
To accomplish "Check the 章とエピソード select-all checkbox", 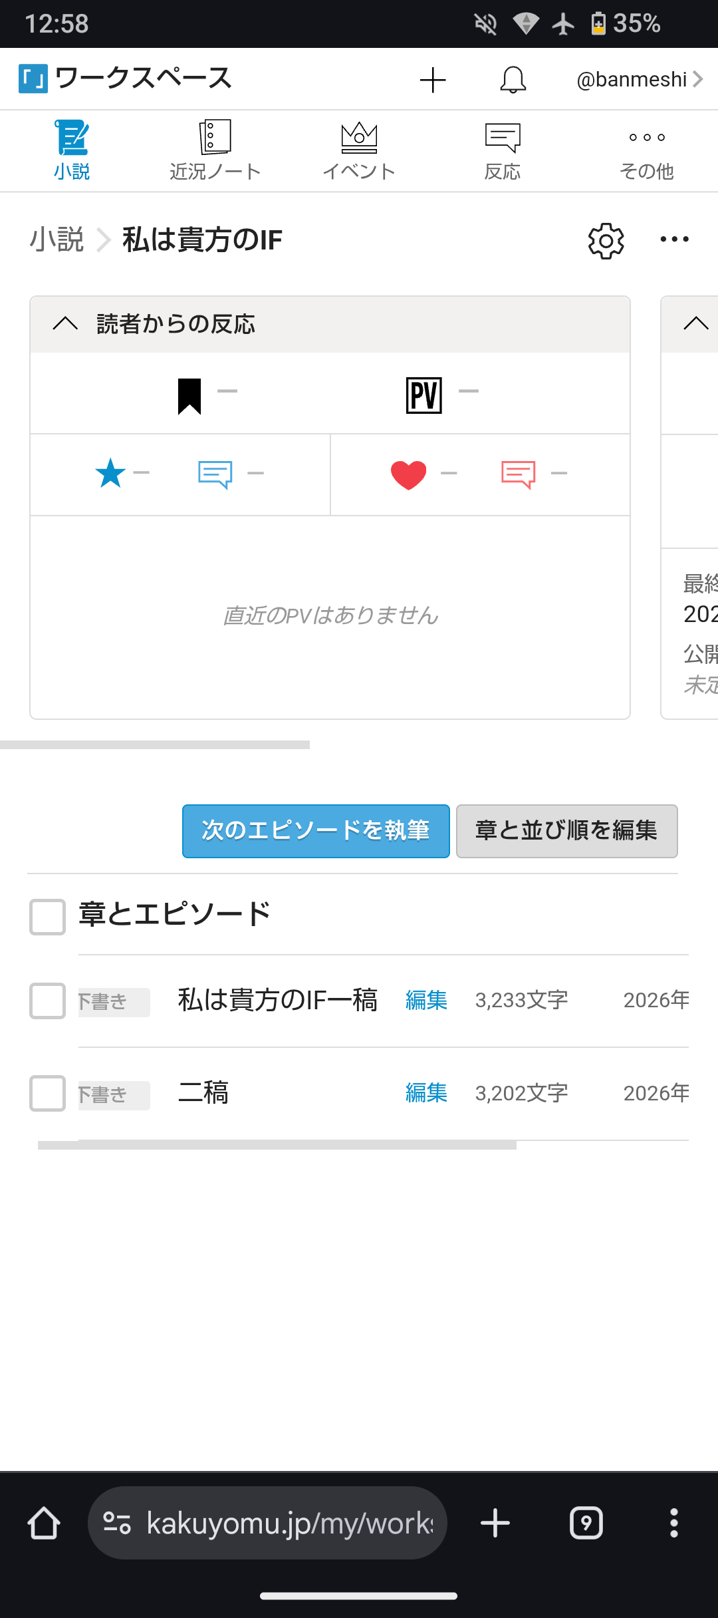I will coord(47,917).
